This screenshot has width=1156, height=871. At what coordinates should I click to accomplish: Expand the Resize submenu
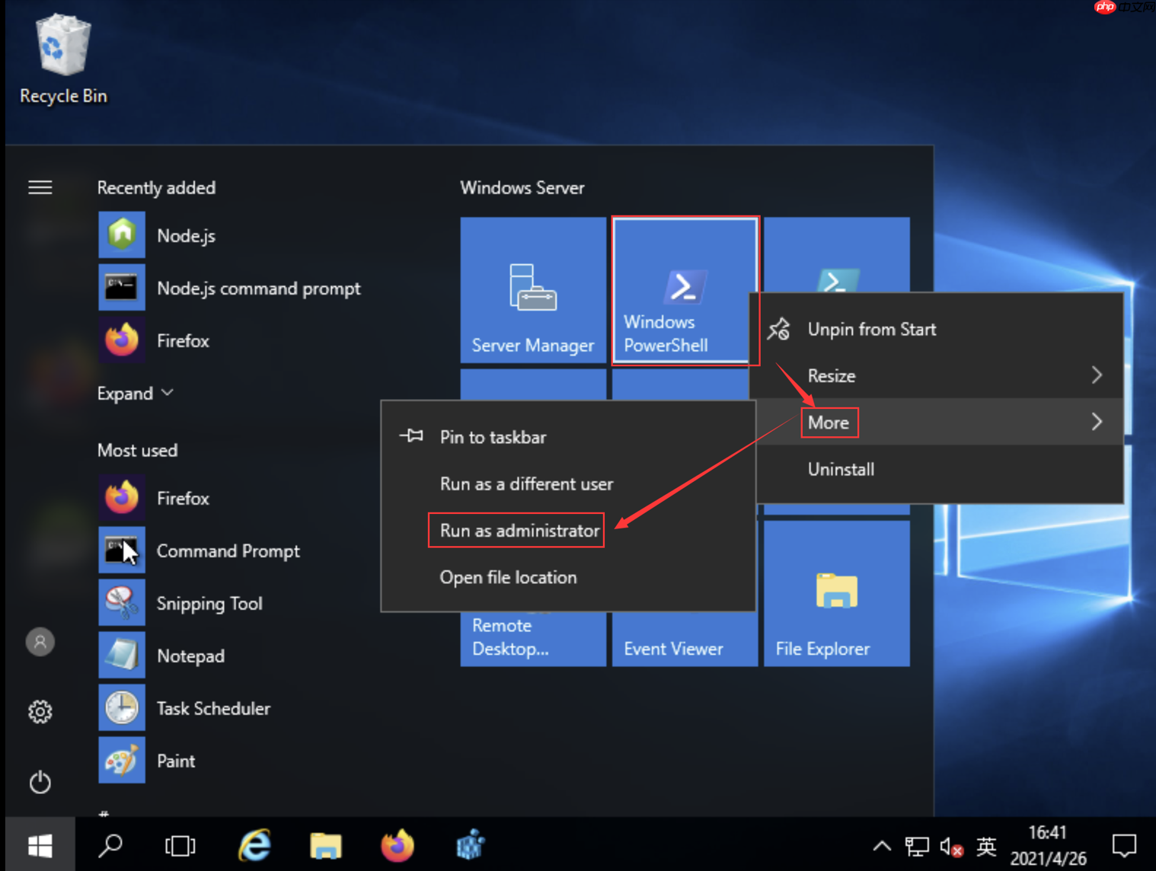click(x=937, y=375)
